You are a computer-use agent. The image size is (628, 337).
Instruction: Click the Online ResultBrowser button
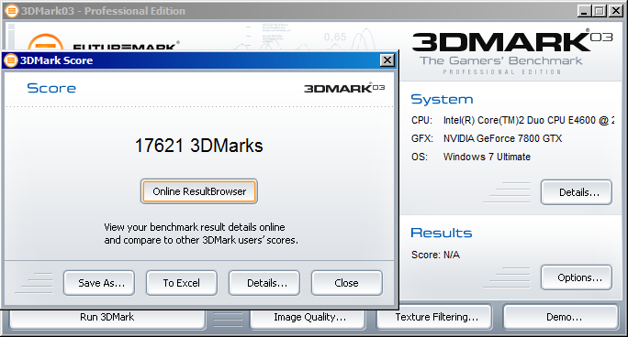[199, 191]
